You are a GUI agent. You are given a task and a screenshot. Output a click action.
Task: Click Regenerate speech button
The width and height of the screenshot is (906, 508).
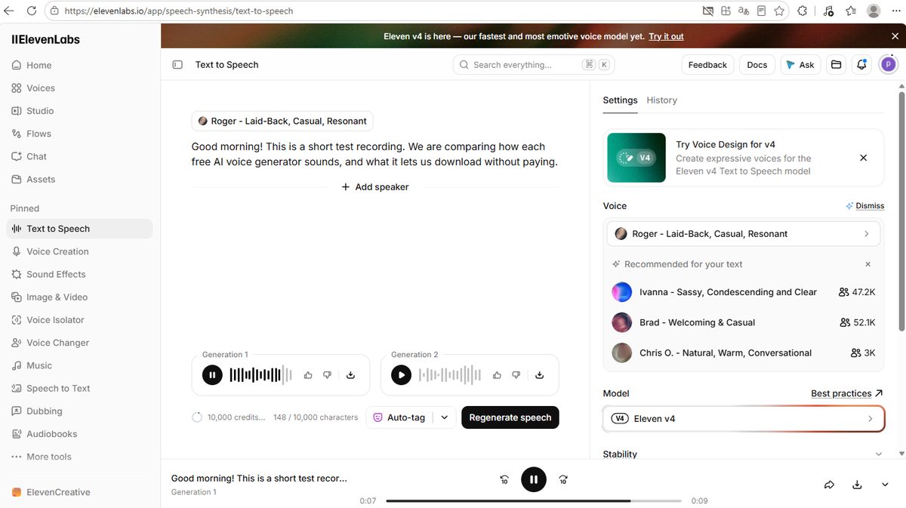coord(510,417)
